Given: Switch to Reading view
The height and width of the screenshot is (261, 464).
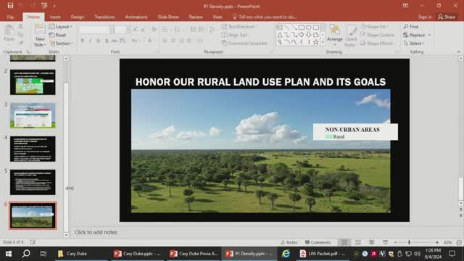Looking at the screenshot, I should pos(372,242).
